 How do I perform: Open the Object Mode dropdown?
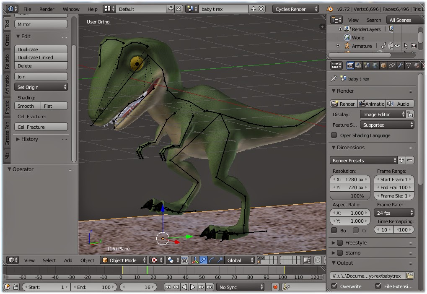[124, 260]
